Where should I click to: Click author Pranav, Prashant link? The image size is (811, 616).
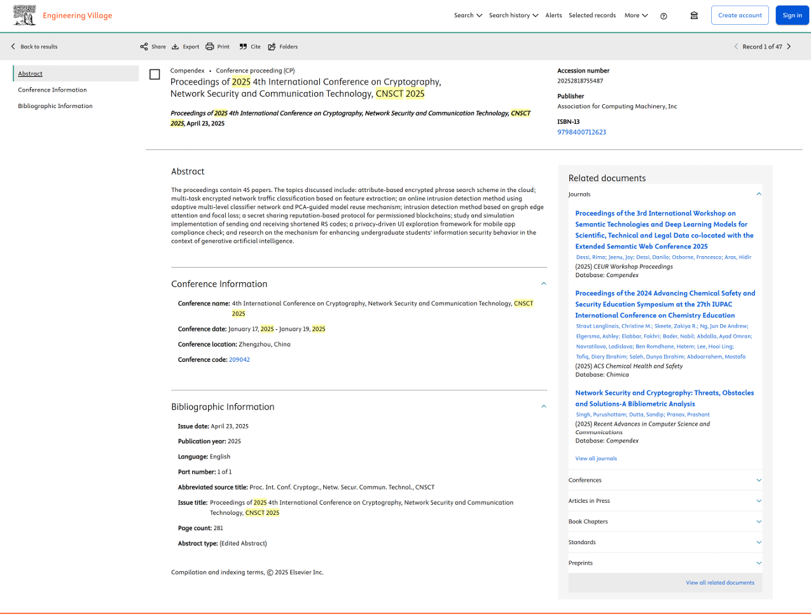[x=688, y=414]
